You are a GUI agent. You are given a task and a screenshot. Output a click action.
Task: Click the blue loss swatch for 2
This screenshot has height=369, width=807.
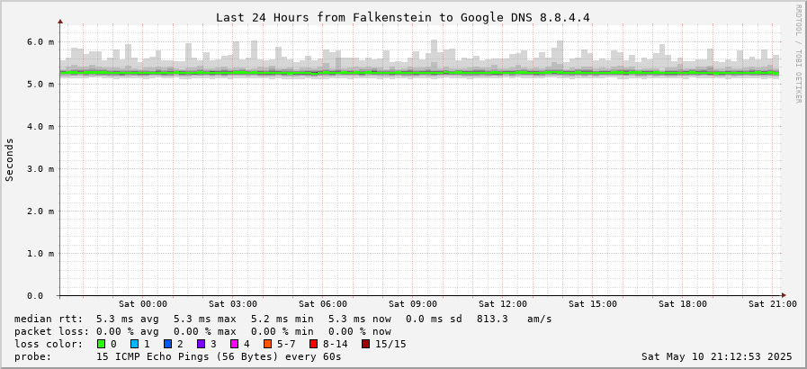pos(167,344)
